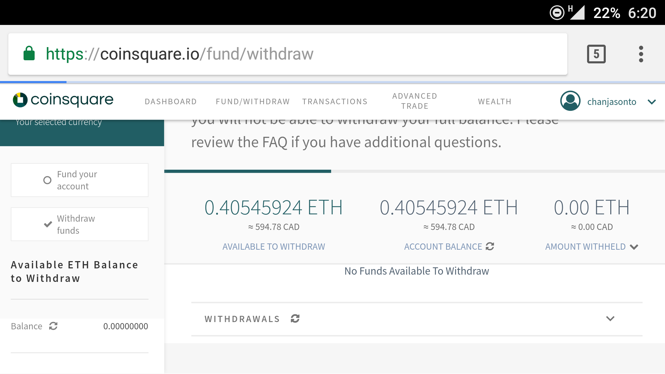The height and width of the screenshot is (374, 665).
Task: Go to the Dashboard tab
Action: click(x=171, y=101)
